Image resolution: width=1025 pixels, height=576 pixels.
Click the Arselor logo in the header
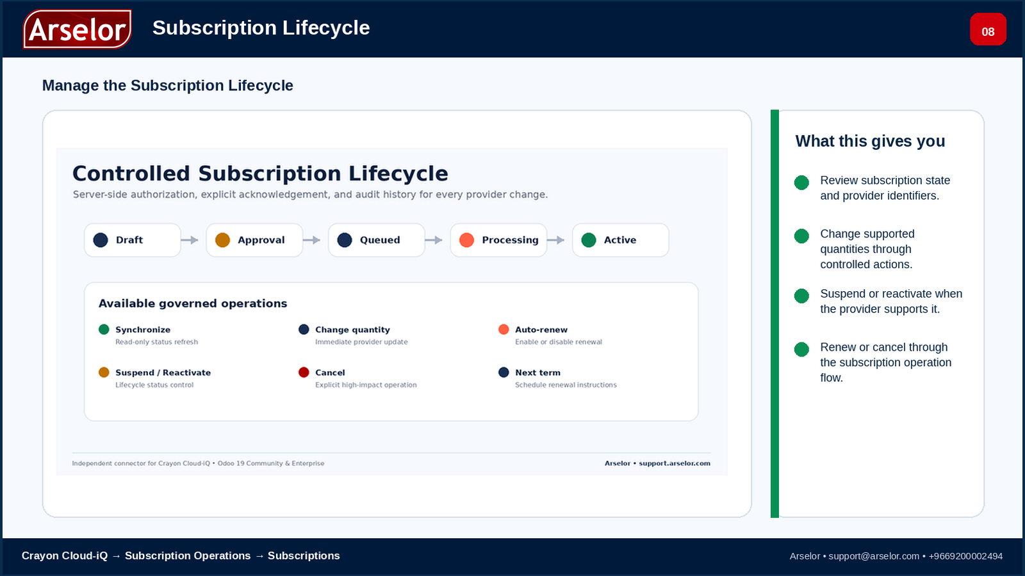pyautogui.click(x=78, y=29)
